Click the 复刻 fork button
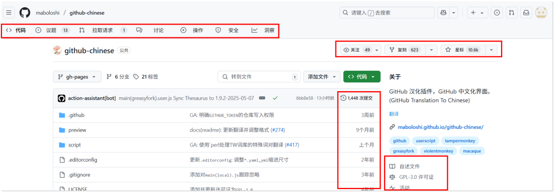554x192 pixels. pos(405,50)
